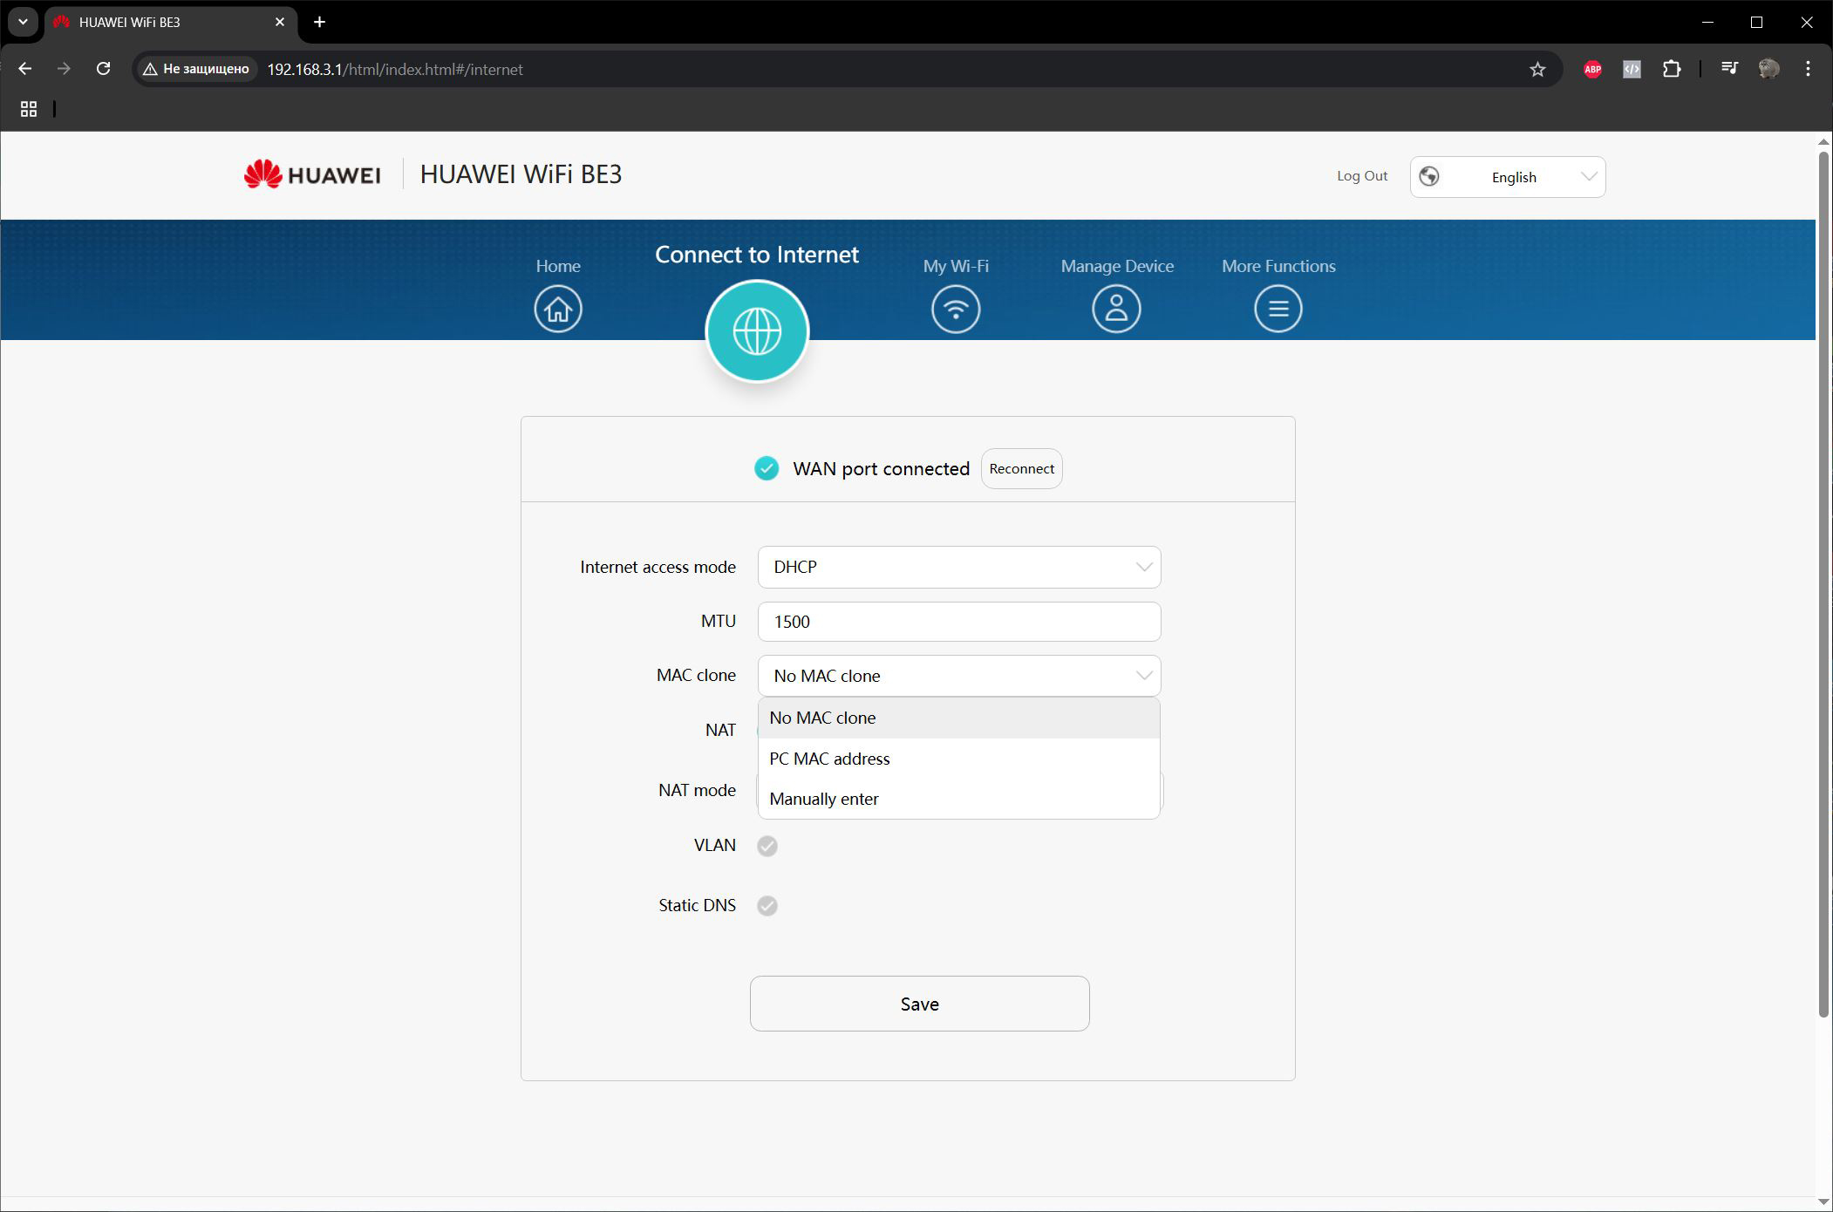
Task: Open the browser Extensions puzzle icon
Action: pyautogui.click(x=1672, y=69)
